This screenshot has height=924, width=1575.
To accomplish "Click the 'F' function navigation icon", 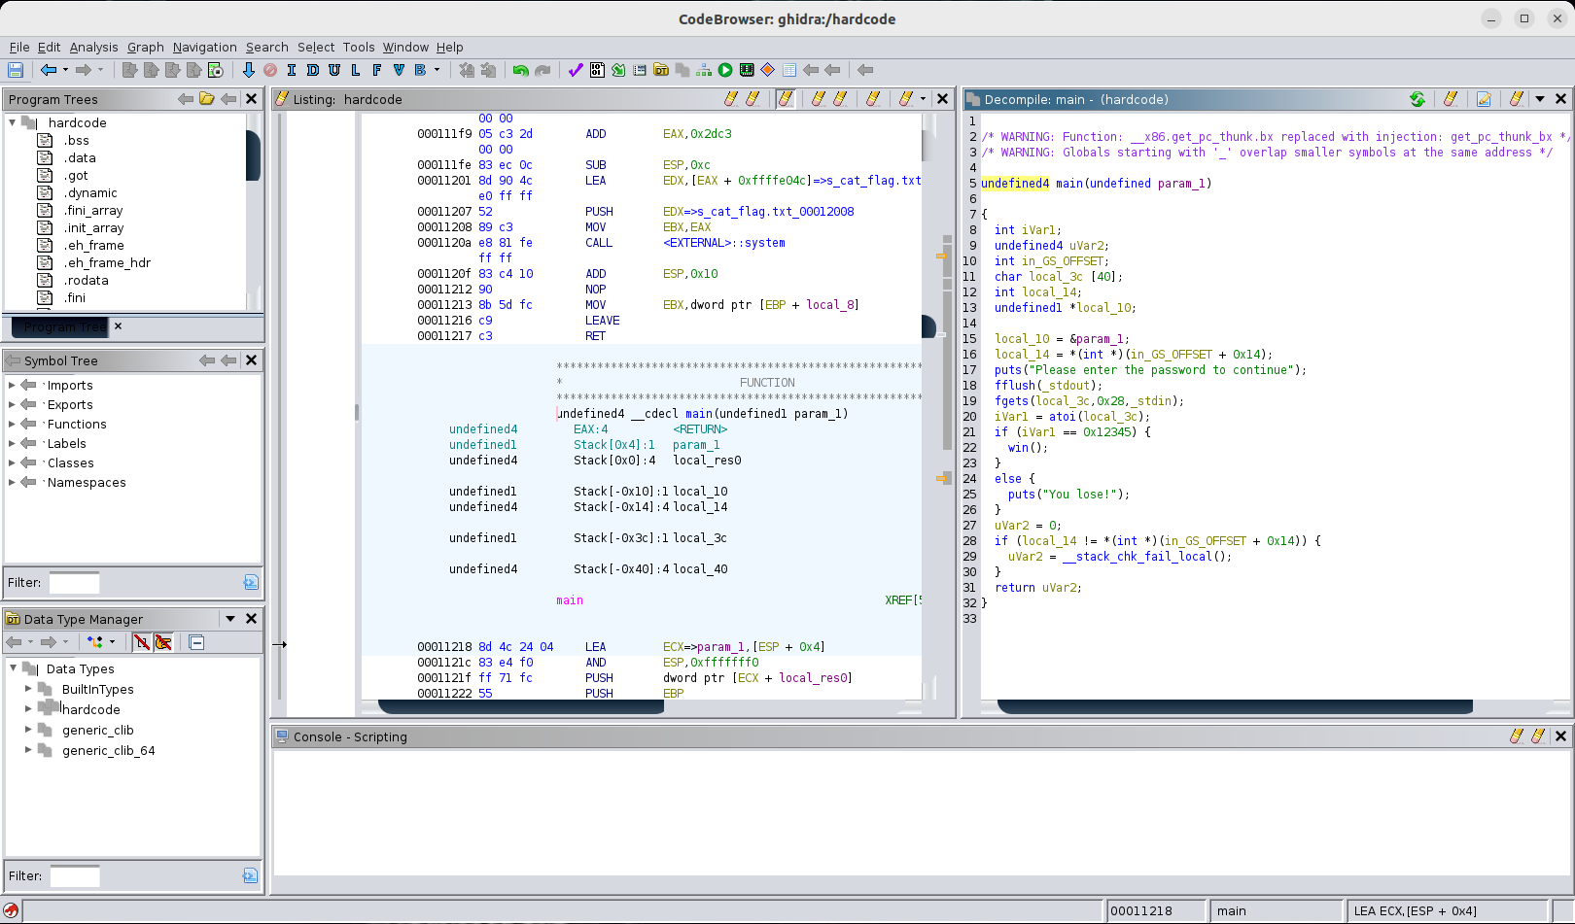I will pyautogui.click(x=376, y=70).
